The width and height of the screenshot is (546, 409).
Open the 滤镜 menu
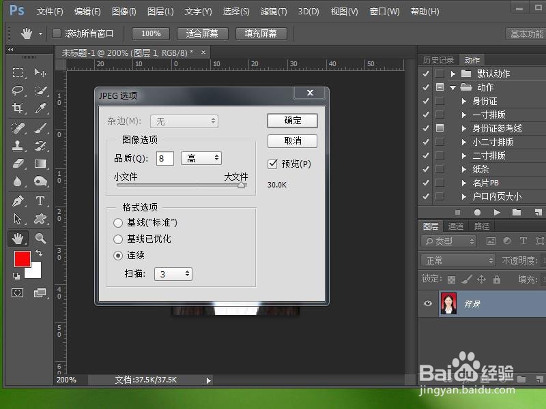tap(272, 11)
